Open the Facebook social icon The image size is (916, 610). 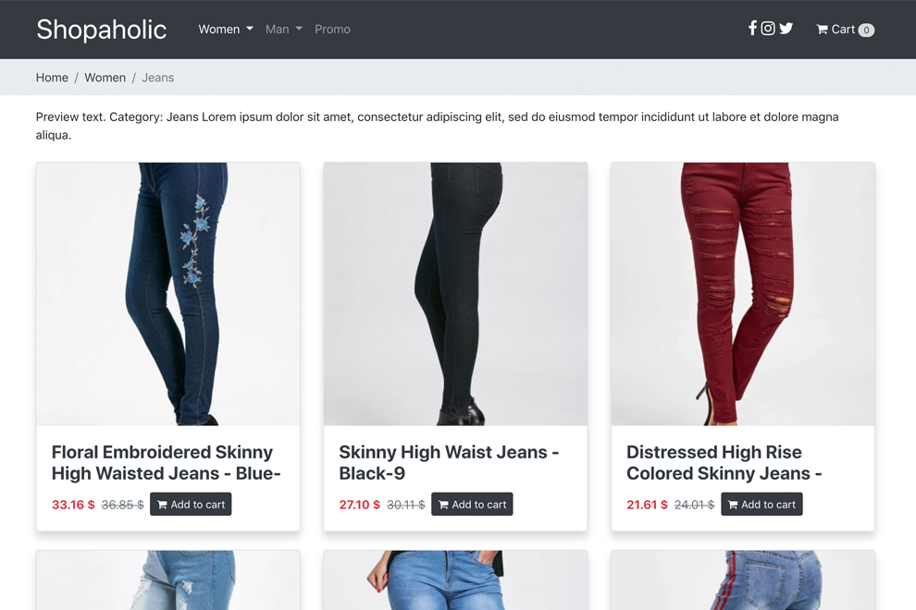click(753, 28)
